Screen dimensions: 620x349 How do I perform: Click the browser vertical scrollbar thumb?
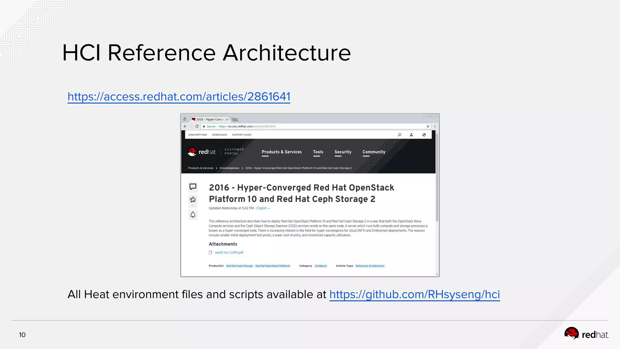pos(437,177)
